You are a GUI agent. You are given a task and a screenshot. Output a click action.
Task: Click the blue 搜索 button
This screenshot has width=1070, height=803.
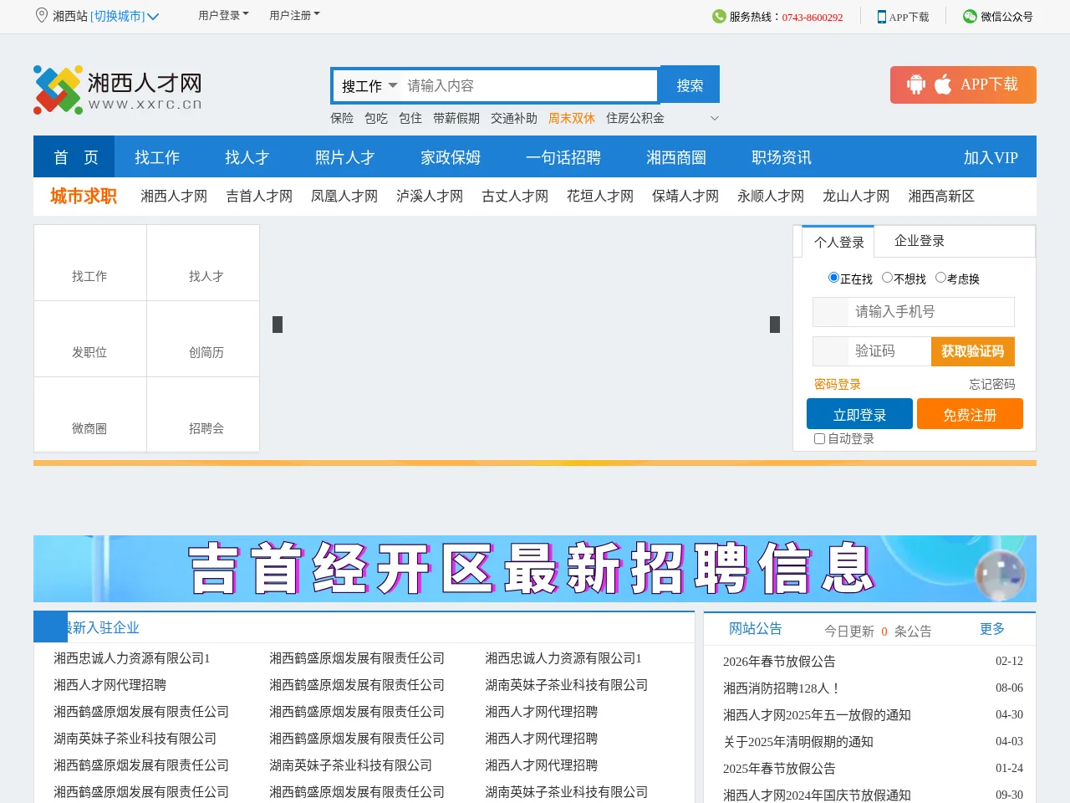(x=690, y=84)
